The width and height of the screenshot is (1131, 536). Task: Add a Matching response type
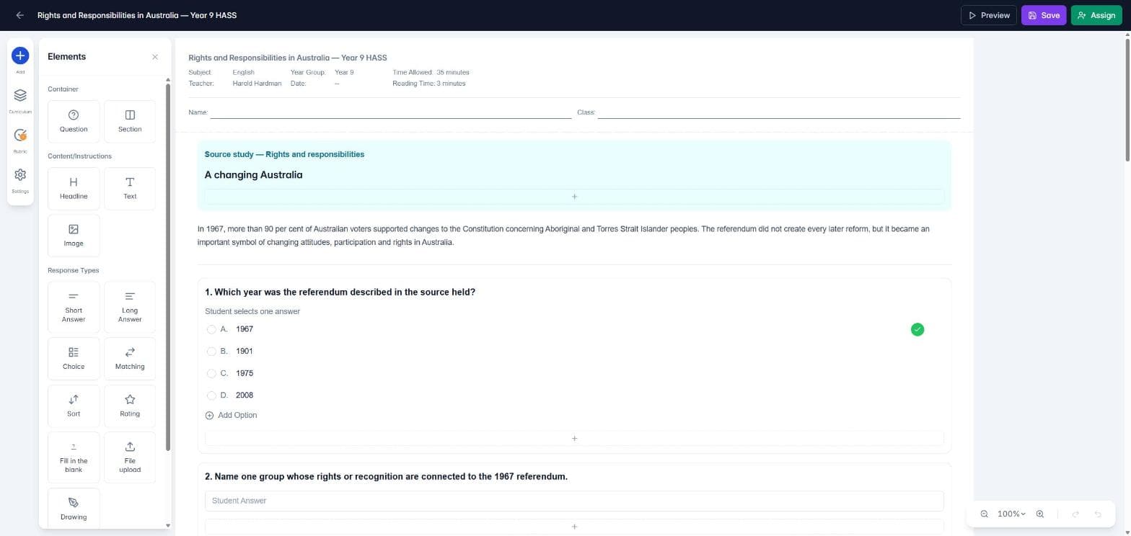130,358
